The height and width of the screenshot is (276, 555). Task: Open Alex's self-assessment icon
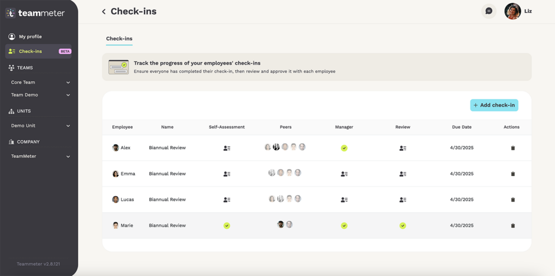pyautogui.click(x=227, y=148)
